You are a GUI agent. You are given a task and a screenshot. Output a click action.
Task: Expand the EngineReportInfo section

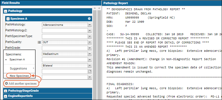6,96
